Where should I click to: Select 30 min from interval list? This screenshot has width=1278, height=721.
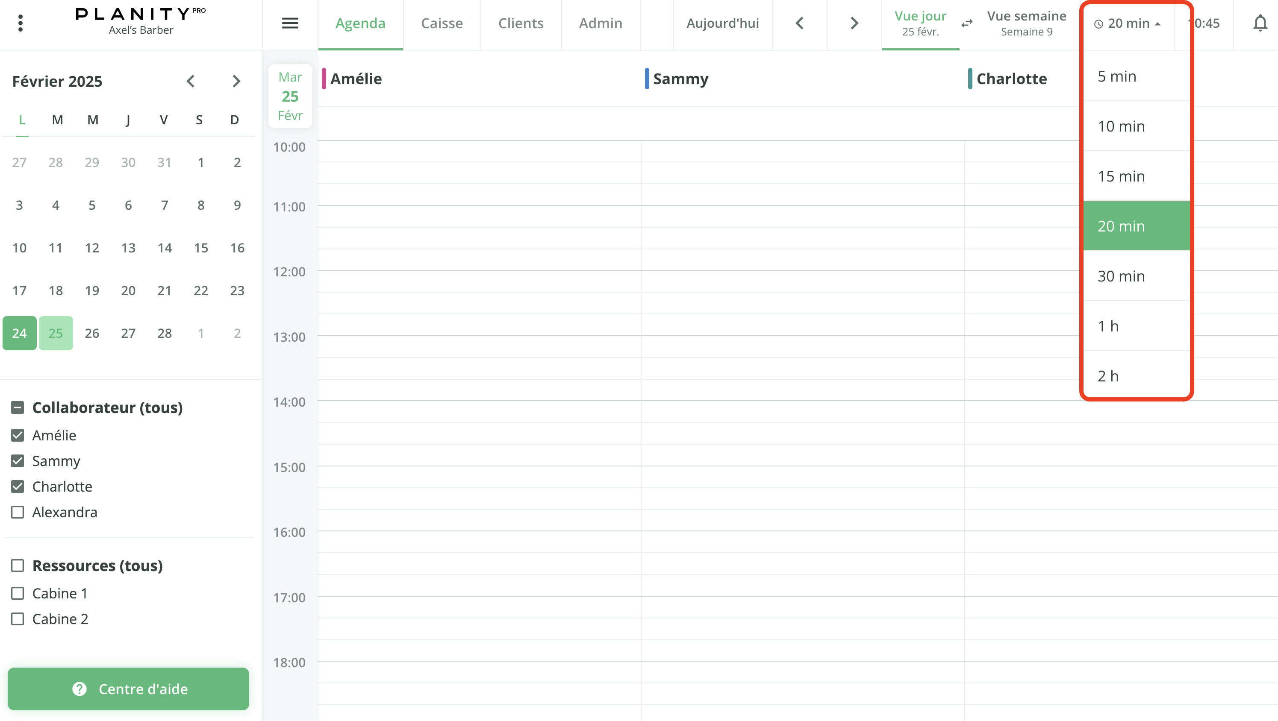click(x=1121, y=276)
